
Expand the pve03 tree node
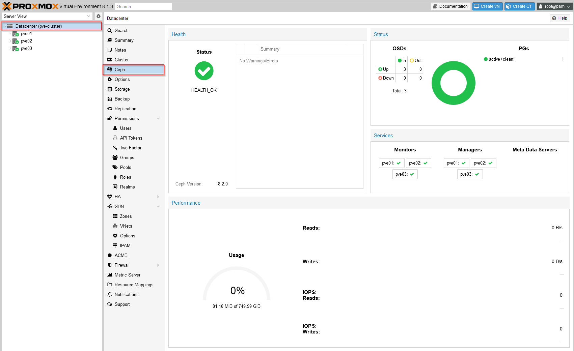[10, 49]
